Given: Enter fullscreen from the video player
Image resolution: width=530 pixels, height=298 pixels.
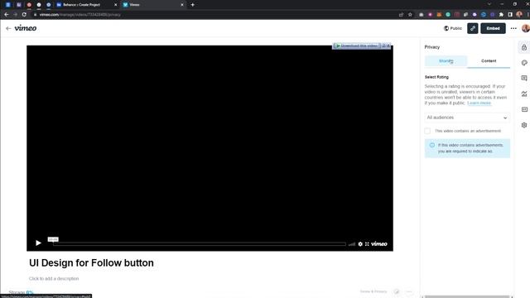Looking at the screenshot, I should click(x=367, y=244).
